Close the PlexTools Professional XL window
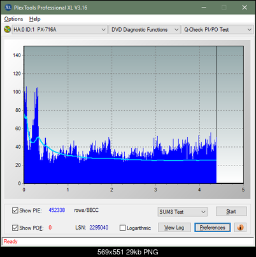Screen dimensions: 256x257 [x=245, y=8]
